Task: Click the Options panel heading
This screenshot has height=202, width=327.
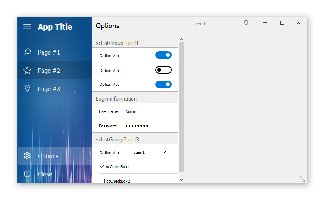Action: [x=108, y=26]
